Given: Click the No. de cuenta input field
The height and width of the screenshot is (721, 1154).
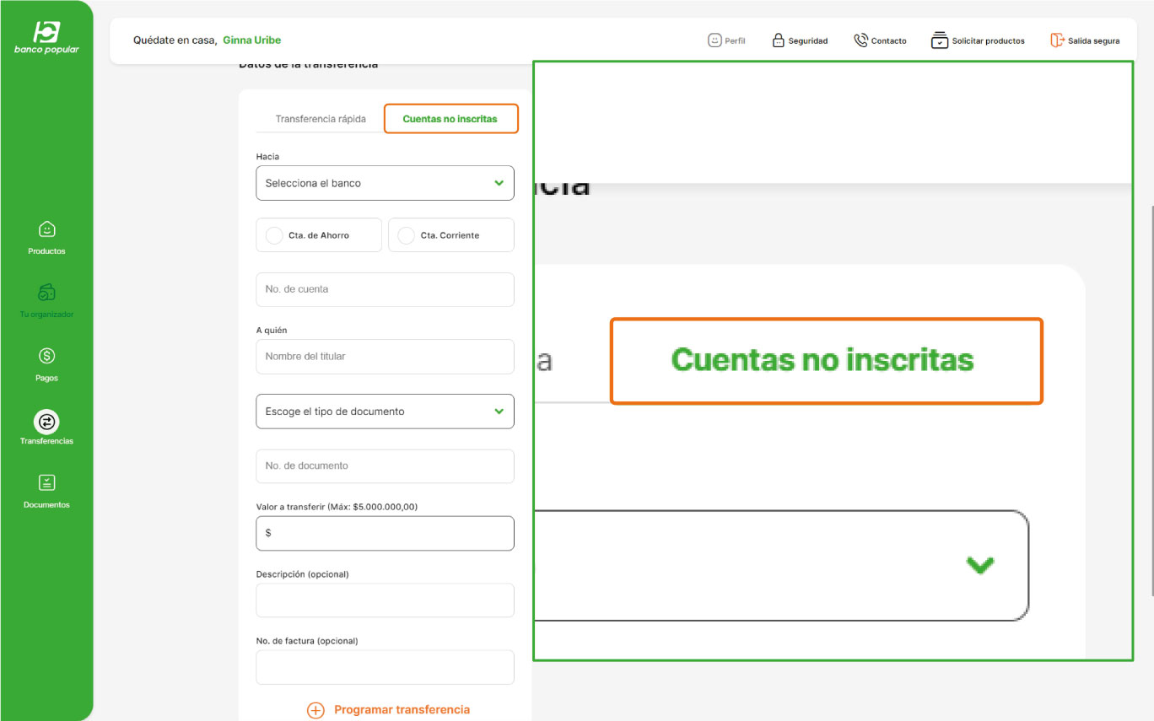Looking at the screenshot, I should pos(385,289).
